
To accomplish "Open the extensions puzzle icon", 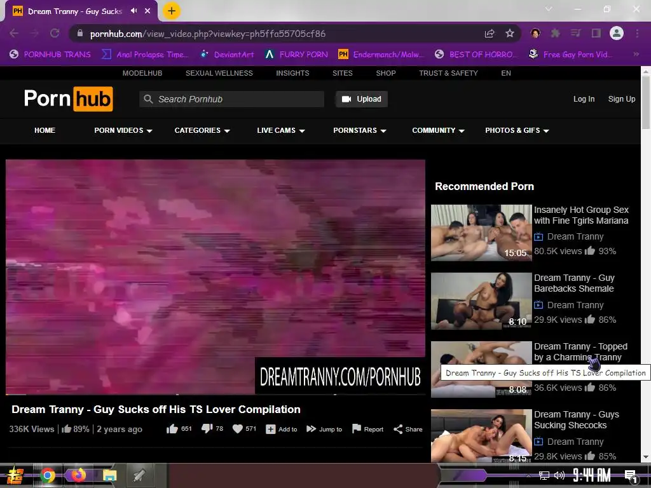I will pyautogui.click(x=555, y=33).
